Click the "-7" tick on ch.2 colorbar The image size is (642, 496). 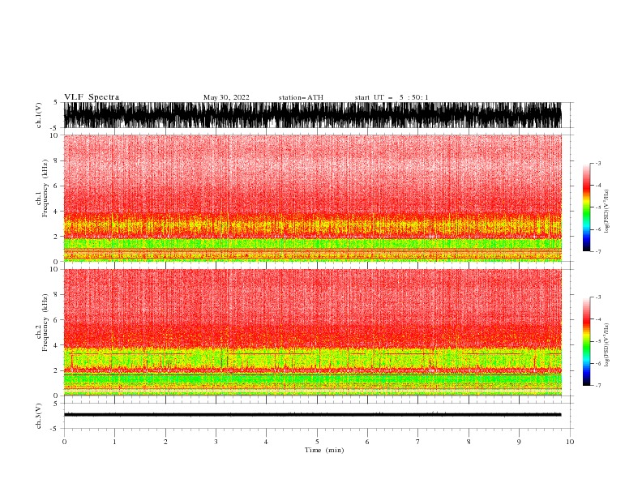(597, 385)
